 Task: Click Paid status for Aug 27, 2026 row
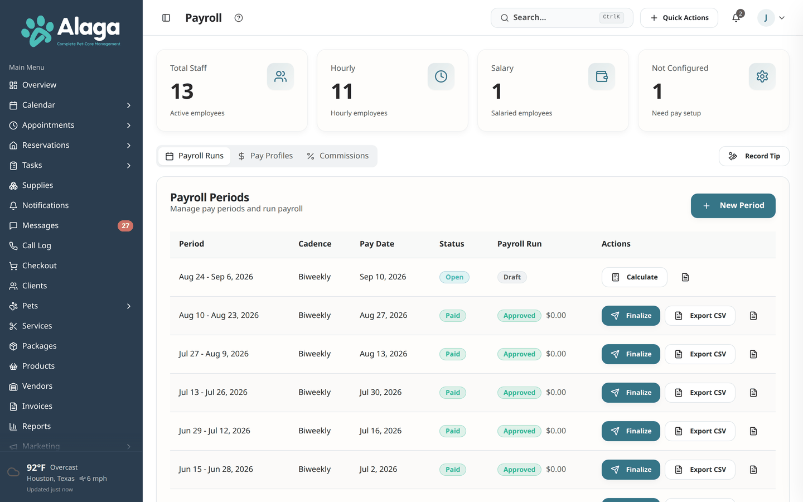tap(453, 316)
